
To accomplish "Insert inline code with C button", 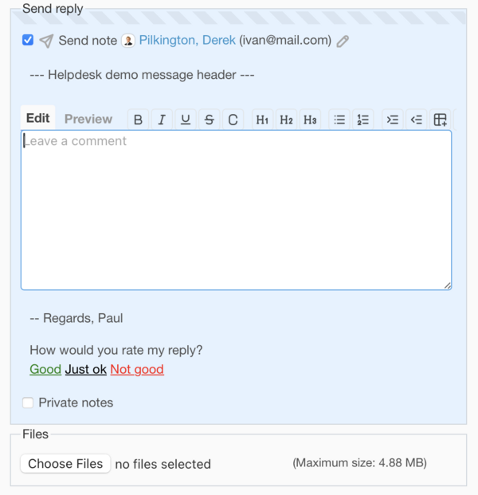I will pyautogui.click(x=233, y=120).
